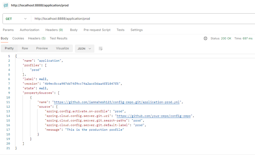View the response Headers (5) tab
This screenshot has height=155, width=255.
click(x=37, y=38)
